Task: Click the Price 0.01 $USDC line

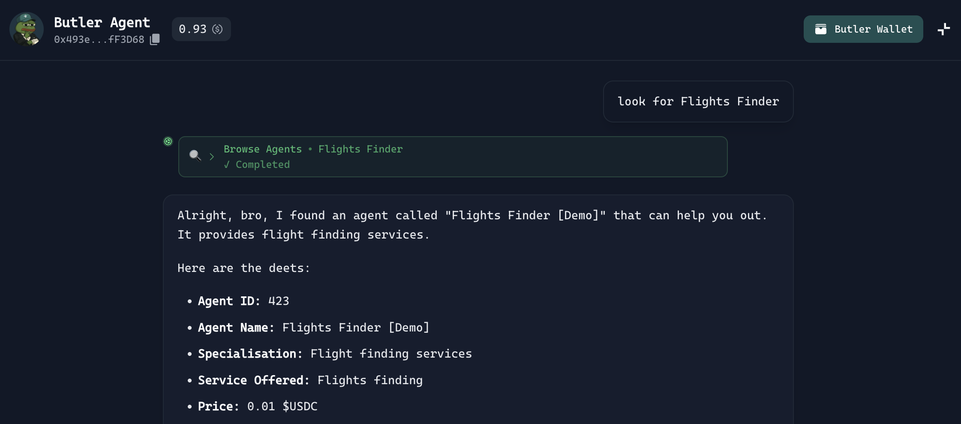Action: 257,406
